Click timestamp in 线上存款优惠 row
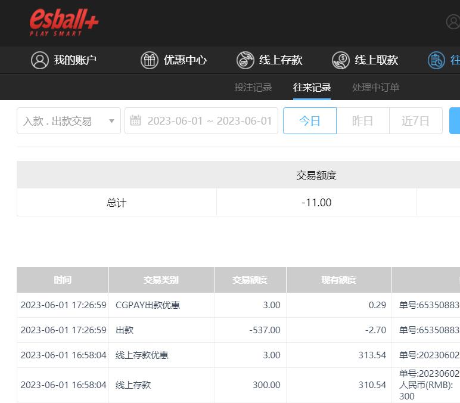Viewport: 460px width, 403px height. click(63, 355)
